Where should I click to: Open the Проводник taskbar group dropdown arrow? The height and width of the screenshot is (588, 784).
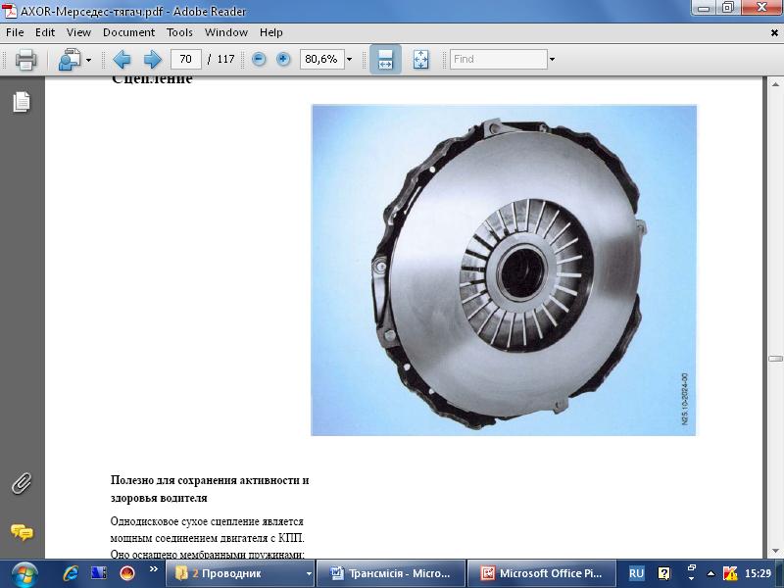[x=309, y=574]
